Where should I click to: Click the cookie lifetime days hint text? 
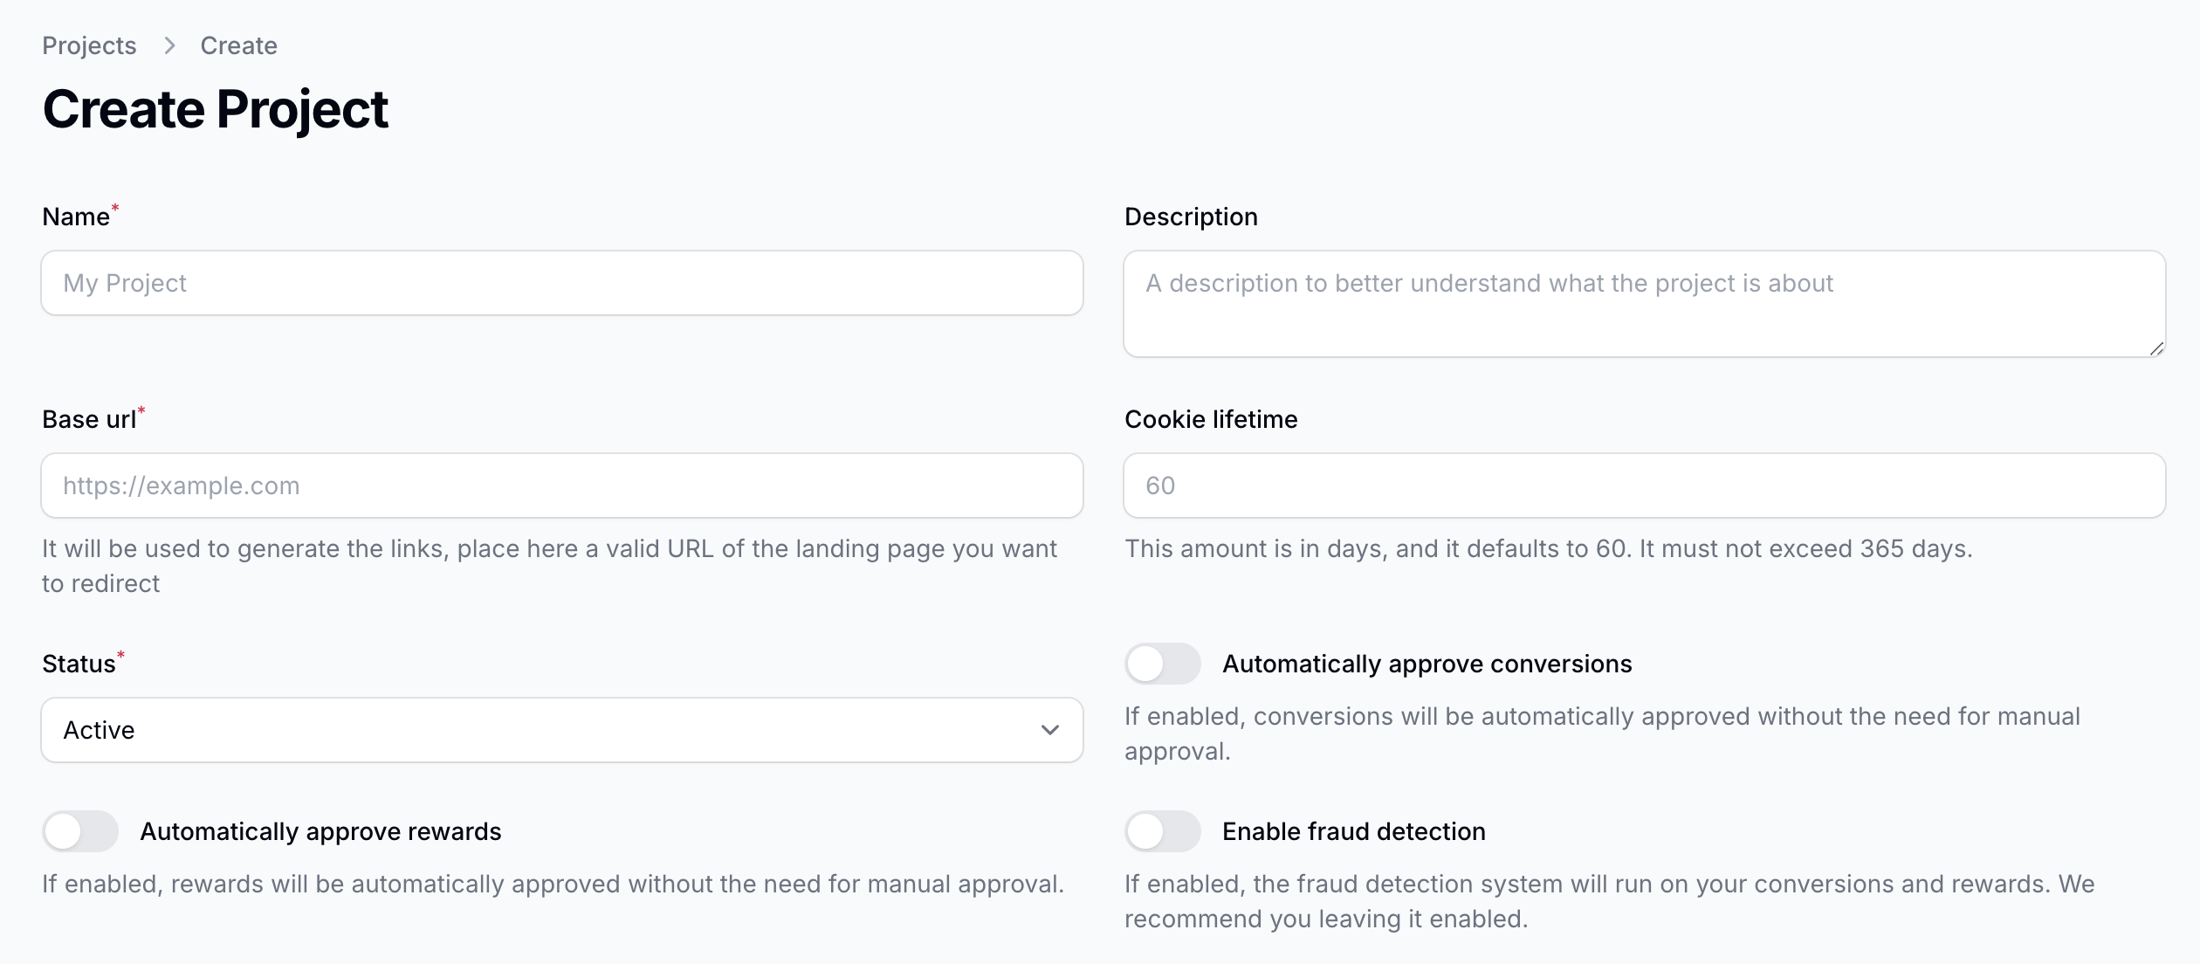[1548, 548]
